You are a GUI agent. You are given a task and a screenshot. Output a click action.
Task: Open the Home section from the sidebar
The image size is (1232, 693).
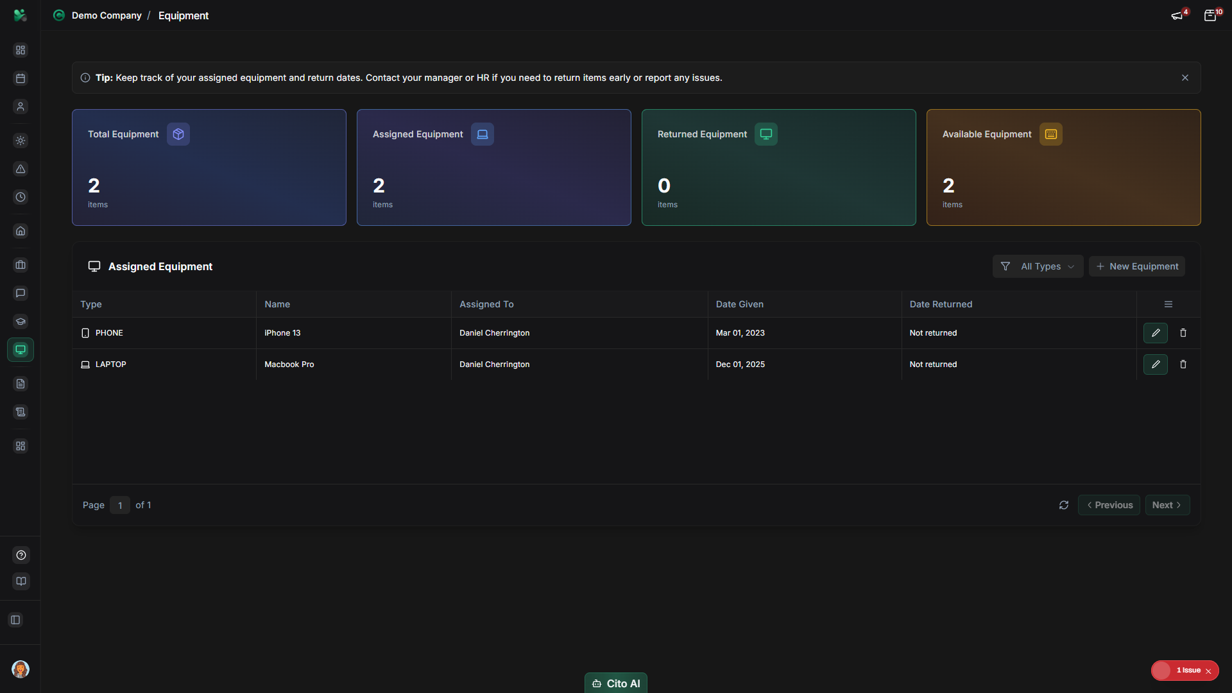tap(21, 231)
